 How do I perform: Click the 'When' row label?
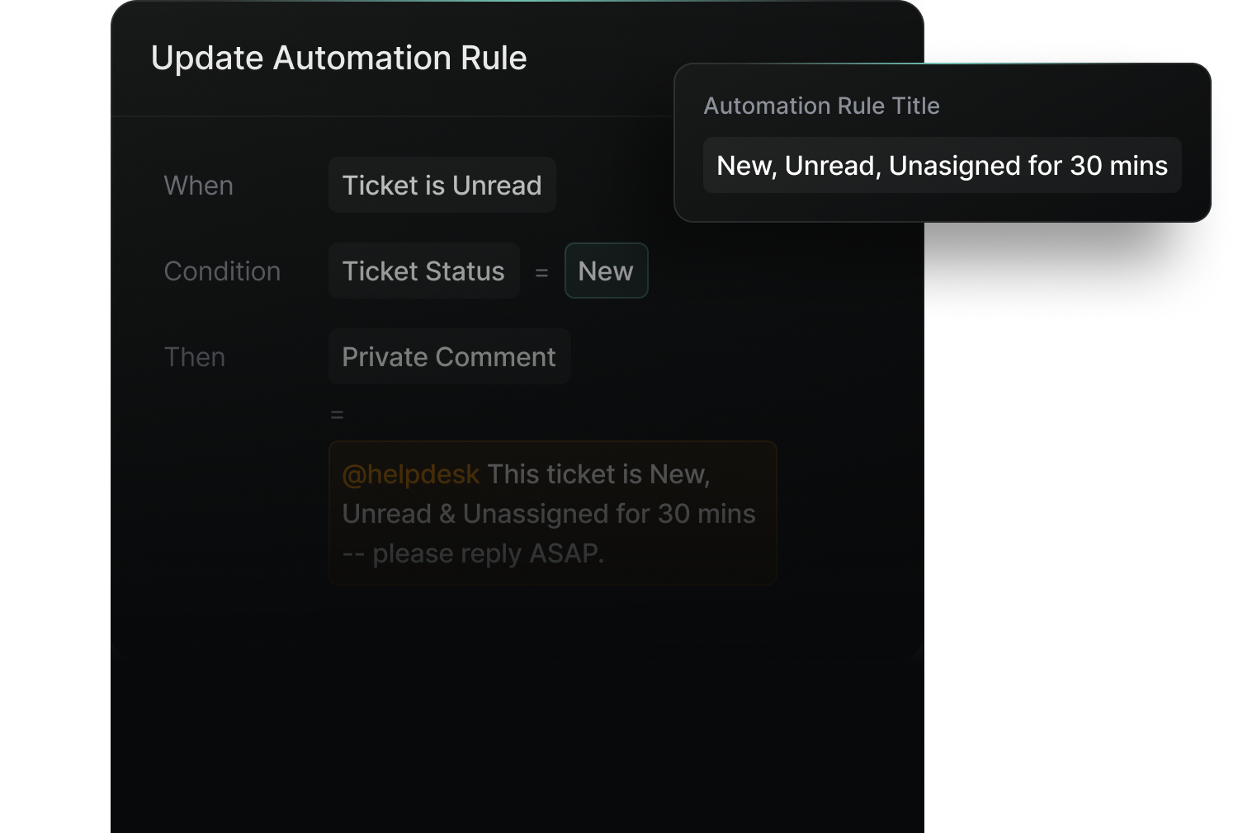click(198, 186)
